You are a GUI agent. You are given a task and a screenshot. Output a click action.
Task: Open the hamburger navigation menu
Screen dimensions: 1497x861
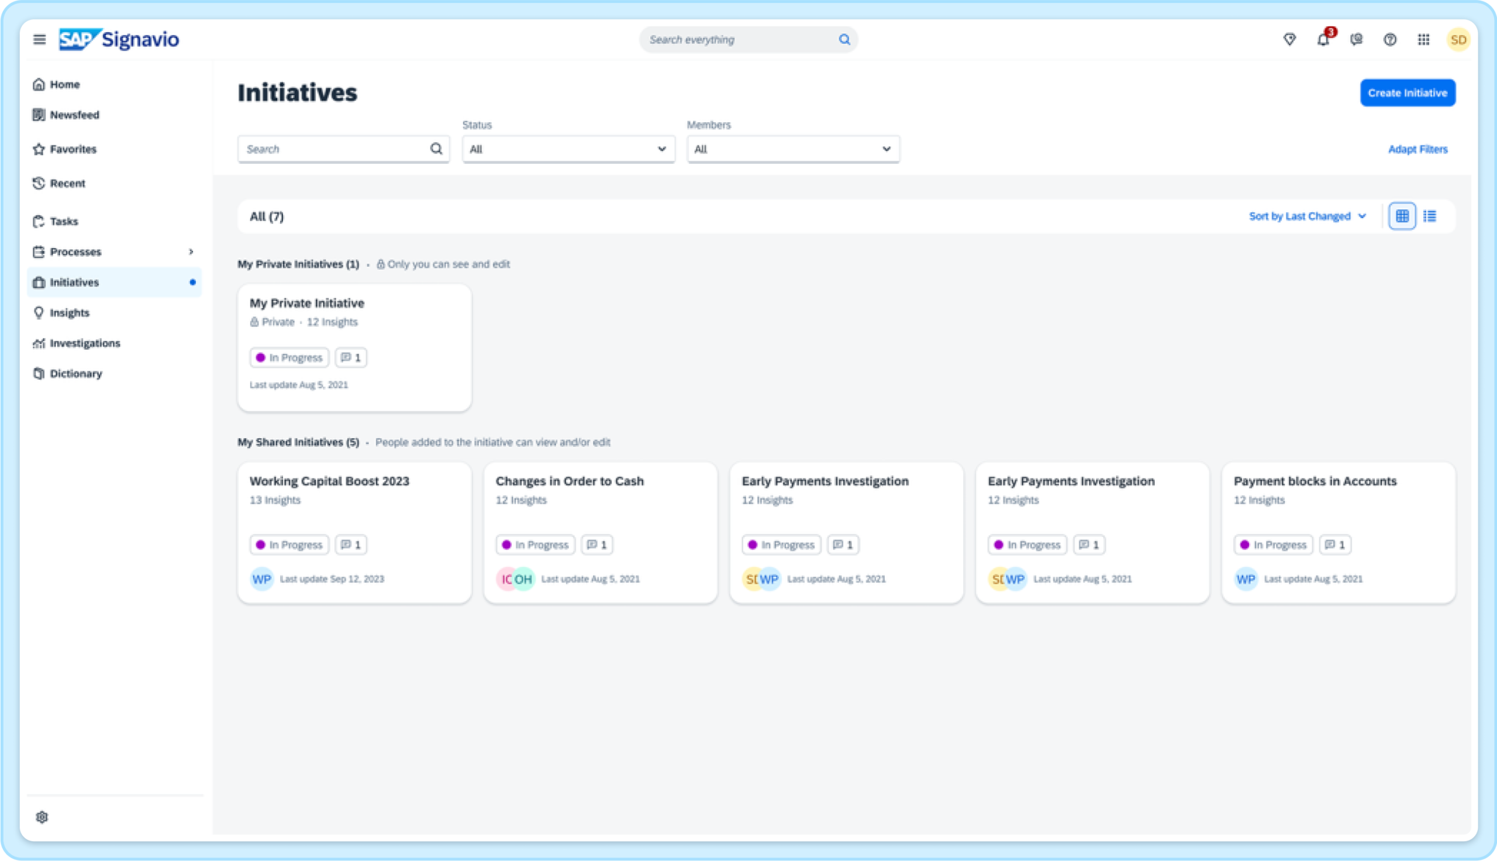pyautogui.click(x=39, y=40)
